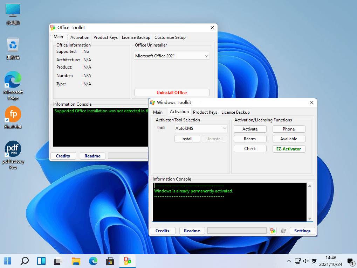Click the Available button
The height and width of the screenshot is (268, 357).
[x=289, y=139]
